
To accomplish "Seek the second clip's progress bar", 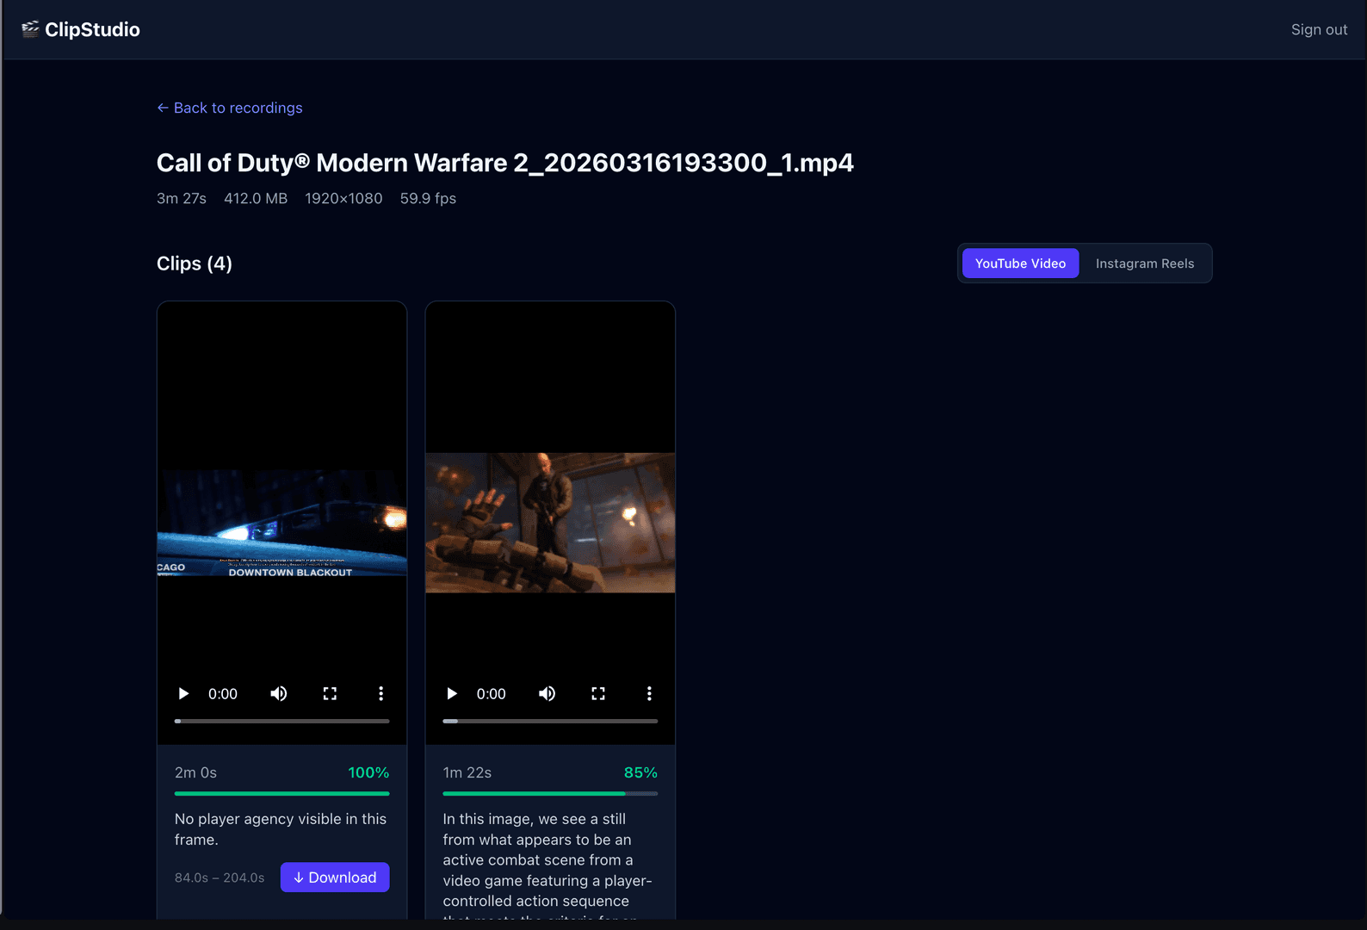I will pyautogui.click(x=550, y=721).
